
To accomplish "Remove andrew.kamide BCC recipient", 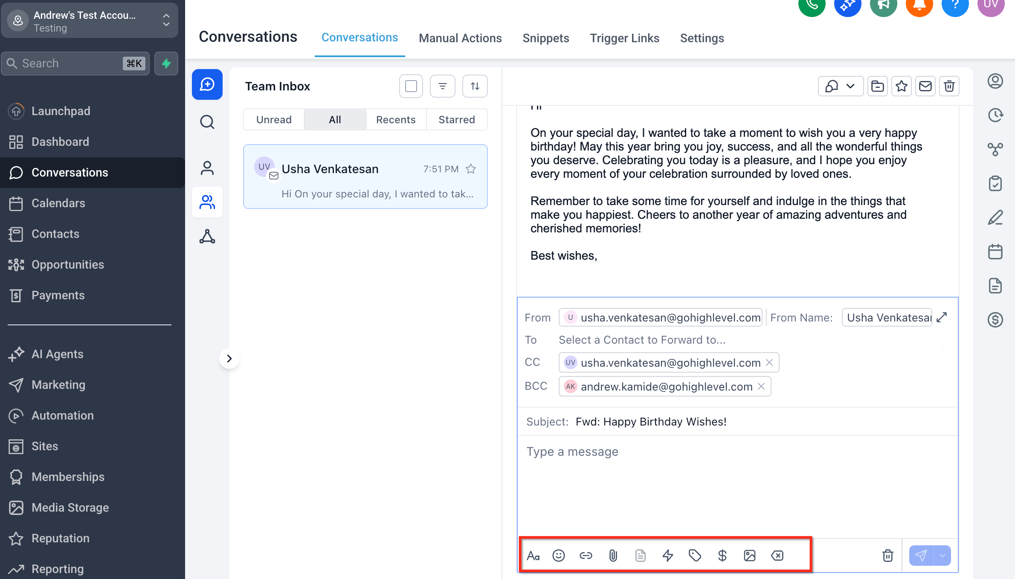I will [761, 386].
